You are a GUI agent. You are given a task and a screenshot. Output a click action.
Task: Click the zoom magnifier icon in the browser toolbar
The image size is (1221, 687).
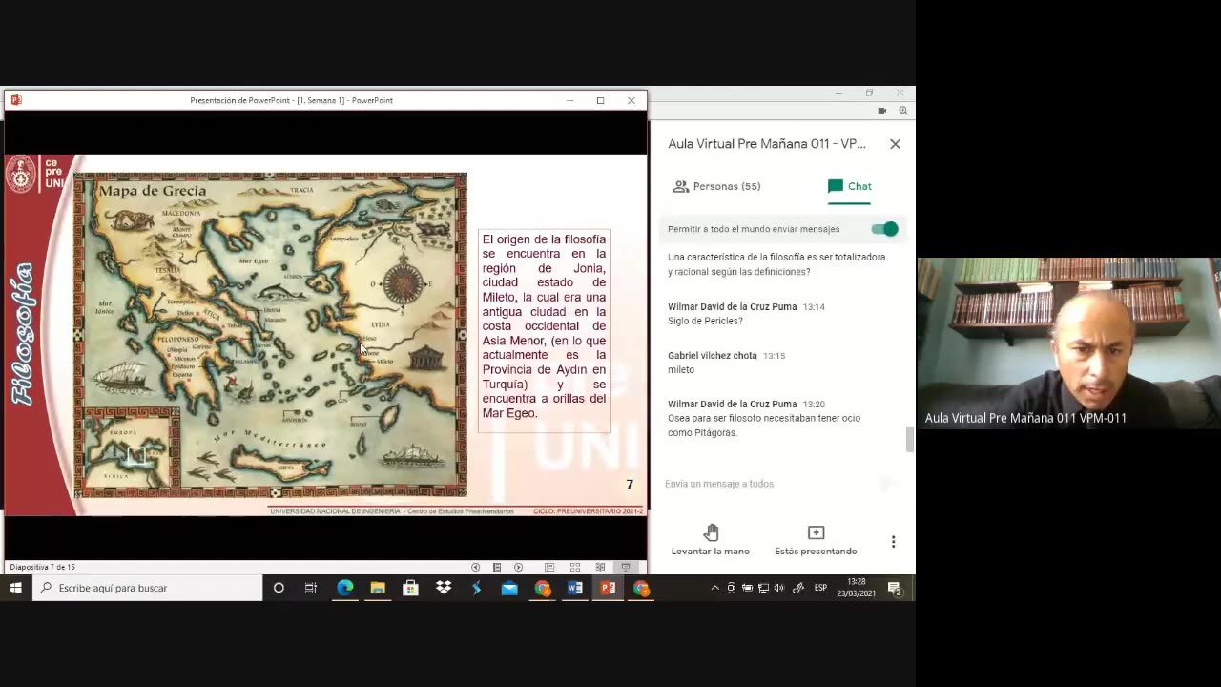pos(903,111)
